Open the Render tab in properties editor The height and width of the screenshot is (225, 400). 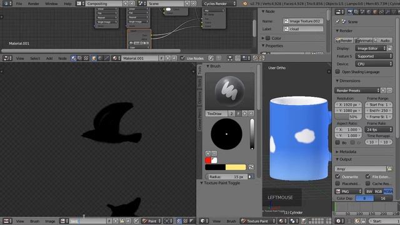click(x=350, y=12)
